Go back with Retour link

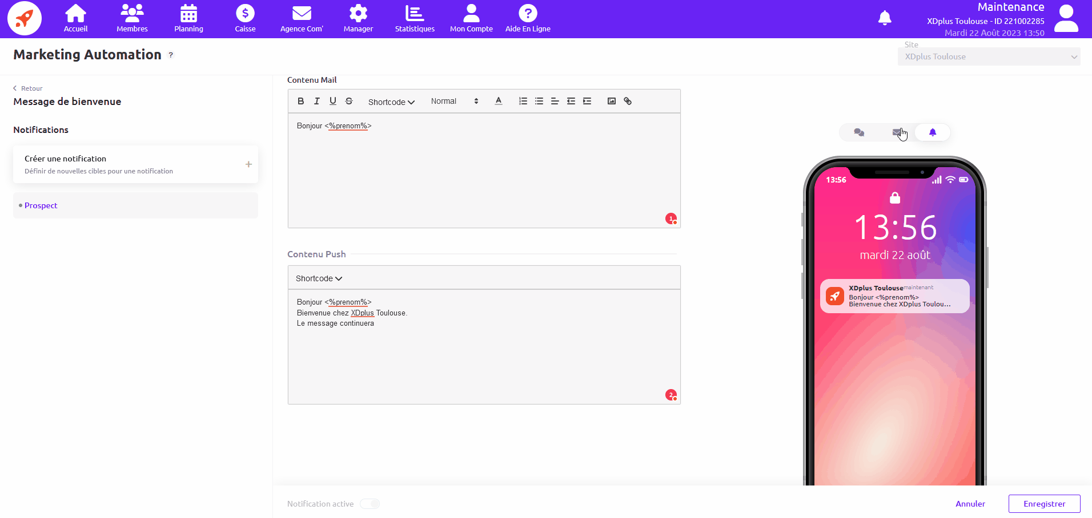point(28,88)
